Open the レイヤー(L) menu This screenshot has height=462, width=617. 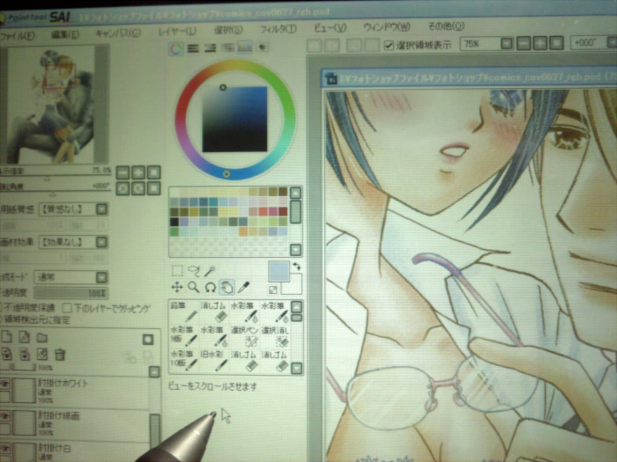pos(177,31)
